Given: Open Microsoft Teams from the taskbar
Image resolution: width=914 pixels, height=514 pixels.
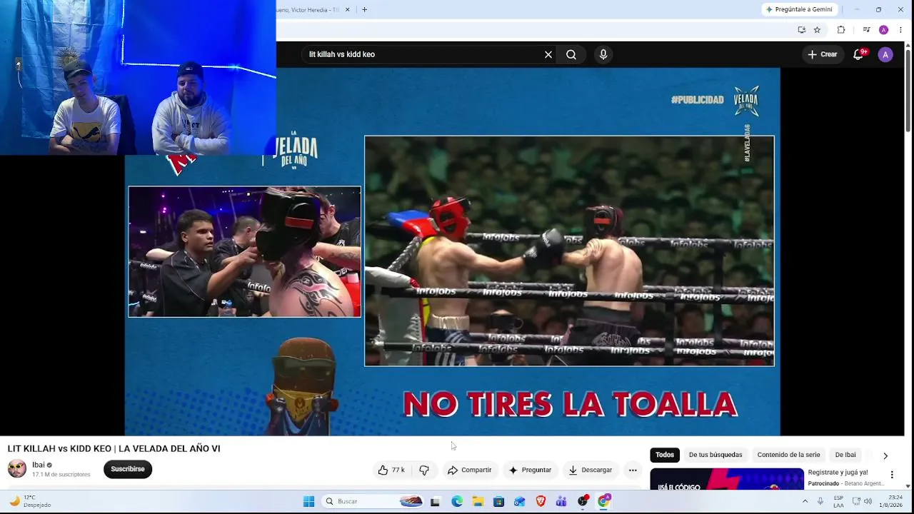Looking at the screenshot, I should [561, 501].
